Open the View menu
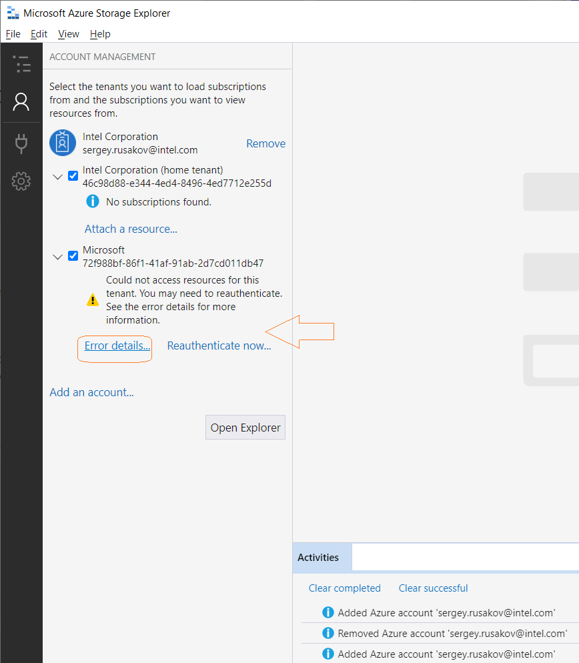Image resolution: width=579 pixels, height=663 pixels. click(x=69, y=34)
